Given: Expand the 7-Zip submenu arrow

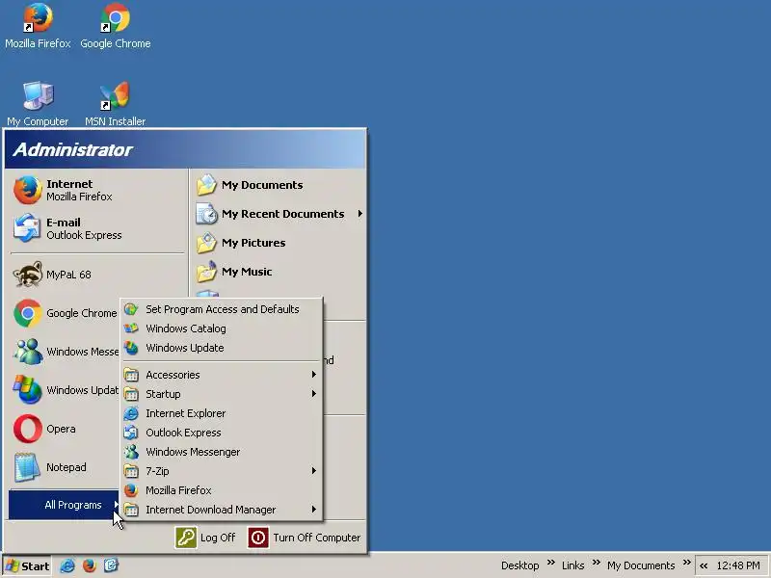Looking at the screenshot, I should click(314, 471).
